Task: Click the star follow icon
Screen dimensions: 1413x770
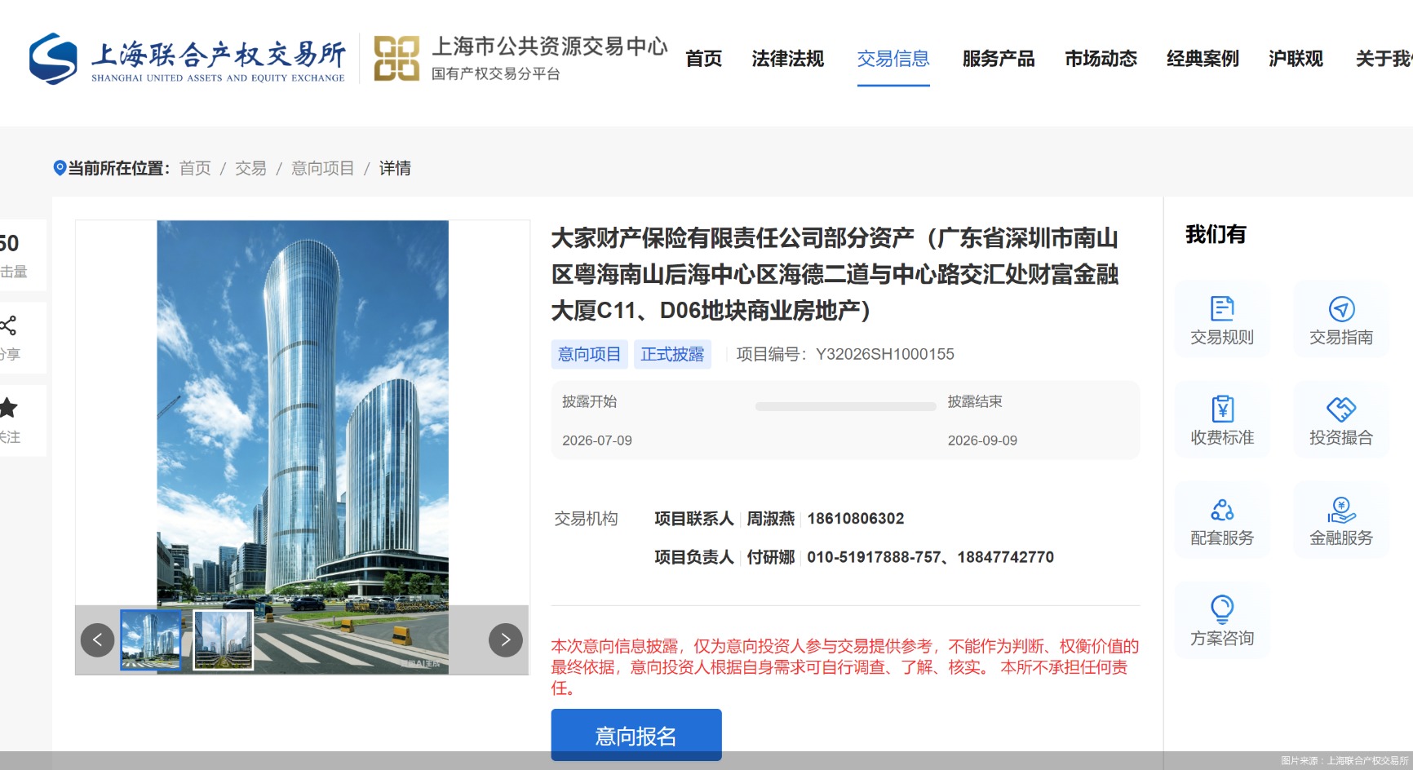Action: pyautogui.click(x=8, y=408)
